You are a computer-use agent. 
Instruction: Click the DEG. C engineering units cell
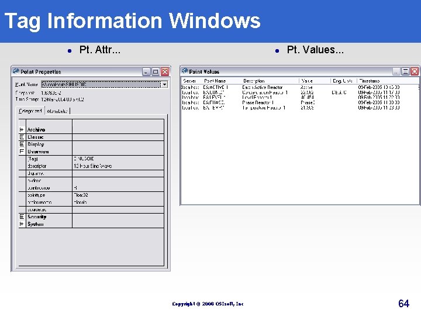[x=339, y=92]
